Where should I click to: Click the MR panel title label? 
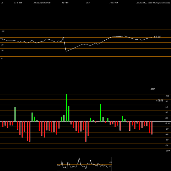[x=153, y=89]
